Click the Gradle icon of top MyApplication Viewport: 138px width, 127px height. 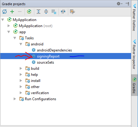pyautogui.click(x=9, y=19)
